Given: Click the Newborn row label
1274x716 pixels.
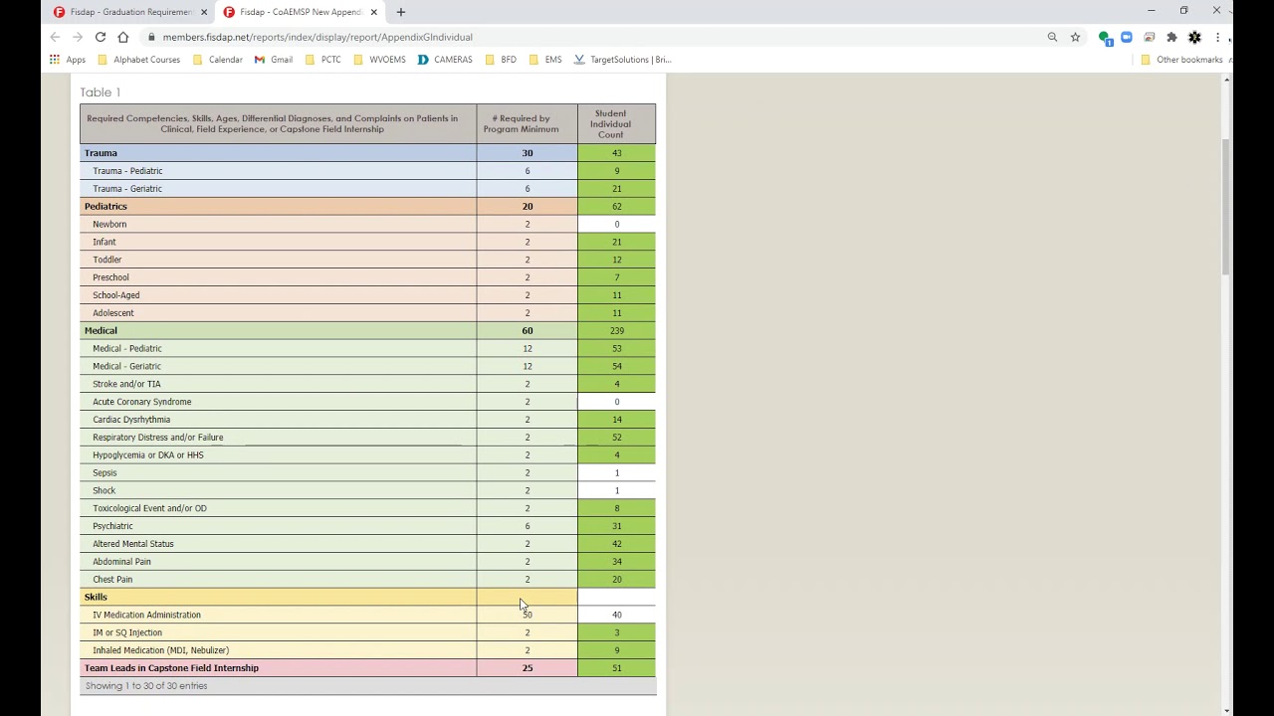Looking at the screenshot, I should pyautogui.click(x=109, y=225).
